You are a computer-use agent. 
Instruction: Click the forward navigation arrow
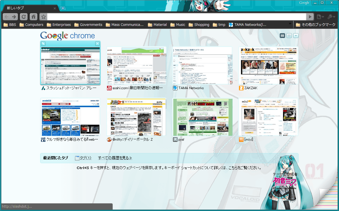(x=14, y=17)
